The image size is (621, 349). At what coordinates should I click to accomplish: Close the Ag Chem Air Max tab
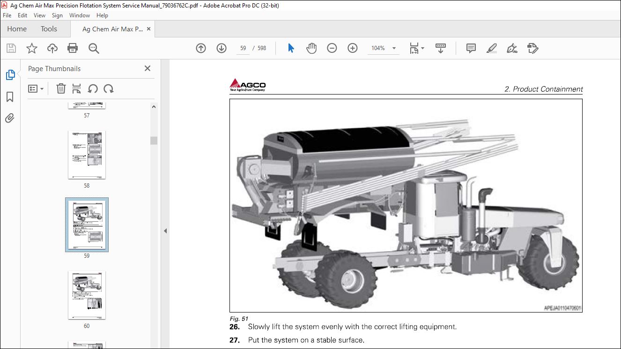149,29
